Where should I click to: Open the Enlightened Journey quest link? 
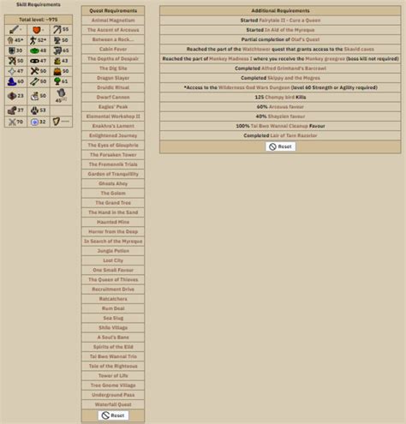click(113, 135)
